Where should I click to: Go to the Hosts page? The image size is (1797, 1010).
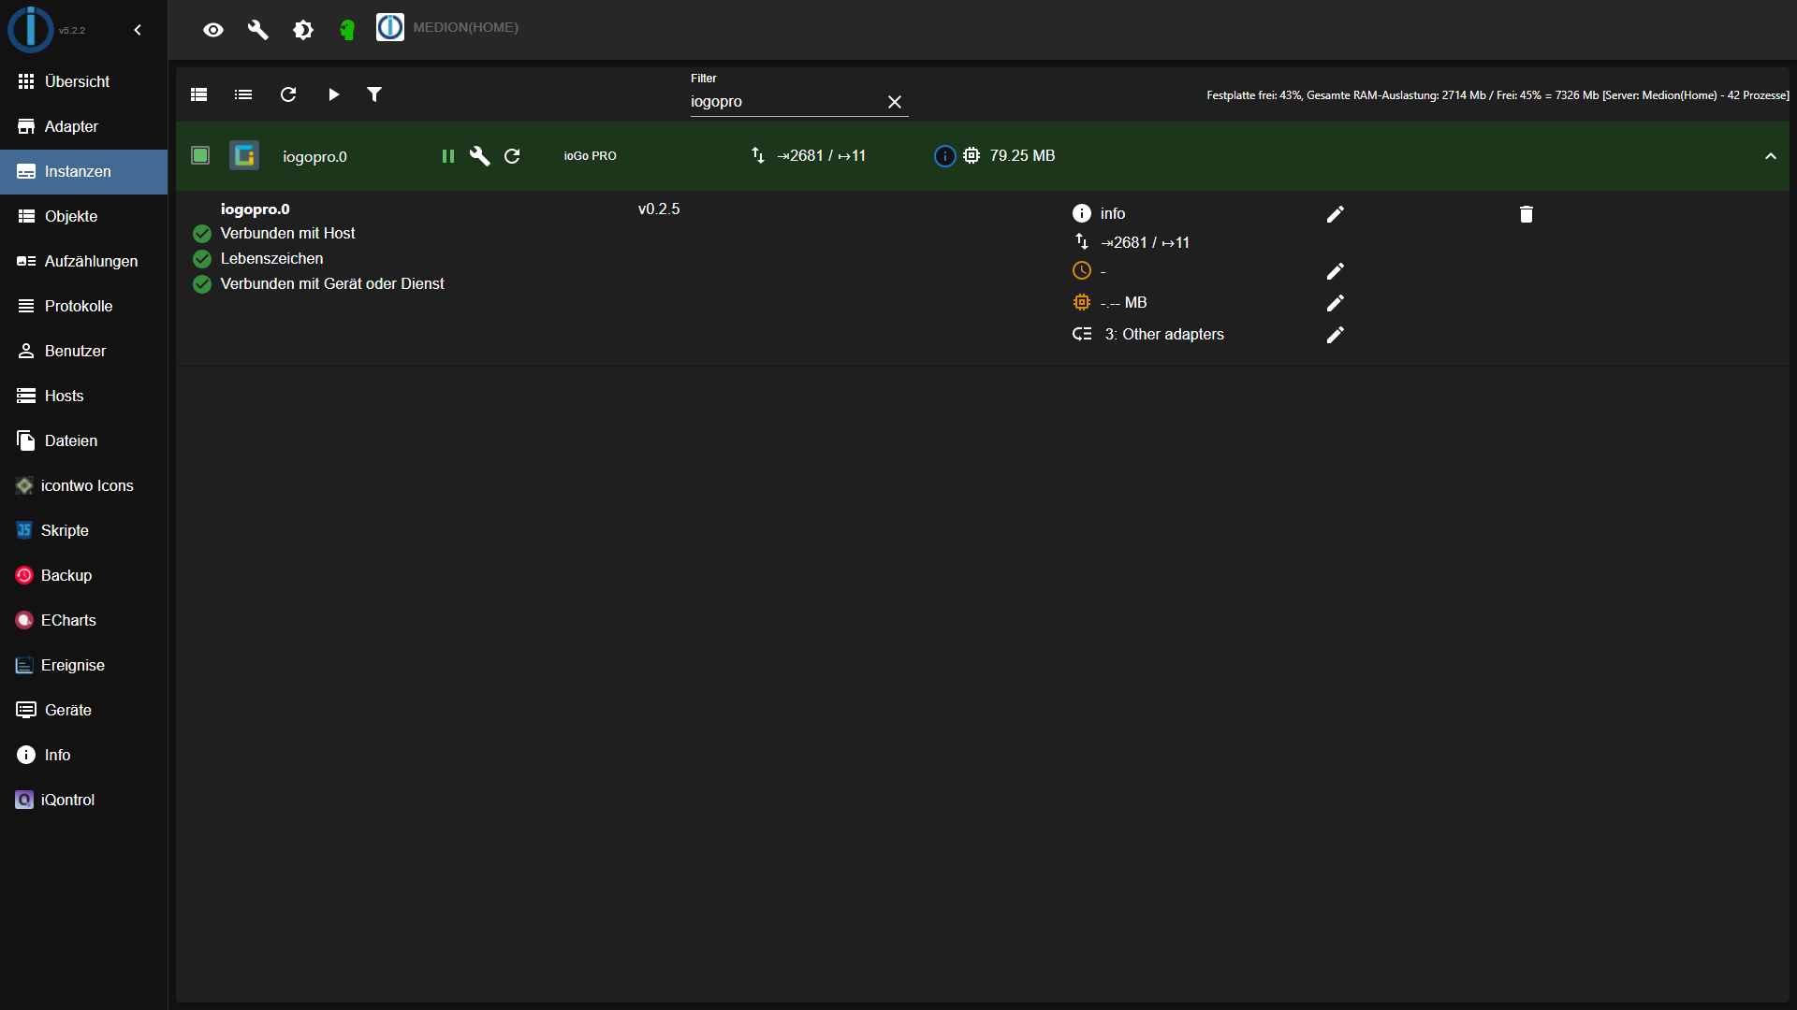tap(84, 396)
